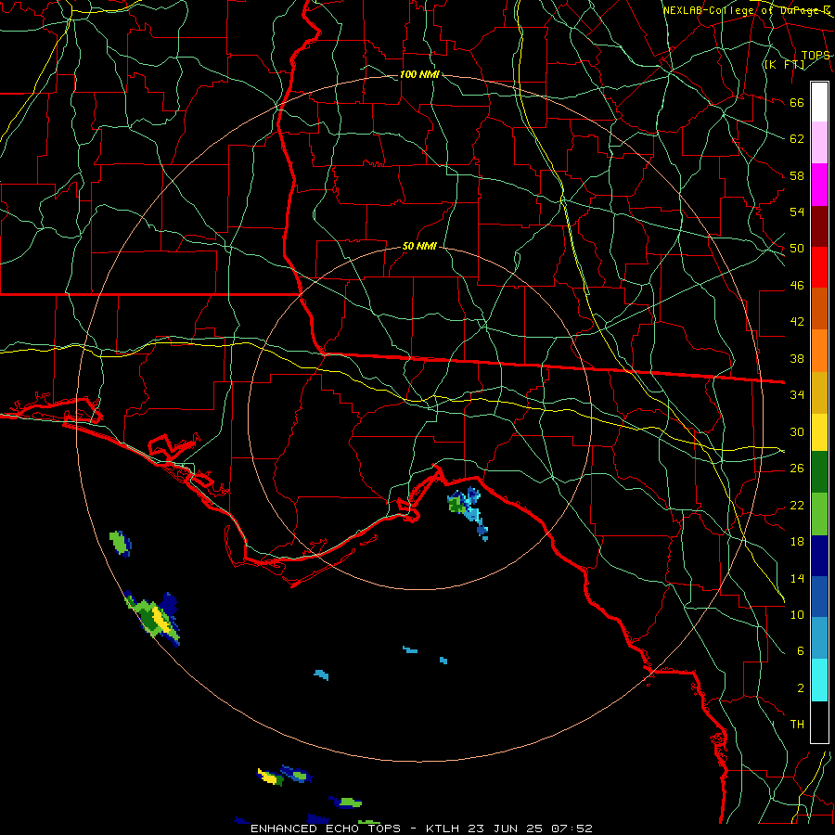Screen dimensions: 835x835
Task: Click the yellow-core echo on 100 NMI ring
Action: point(153,618)
